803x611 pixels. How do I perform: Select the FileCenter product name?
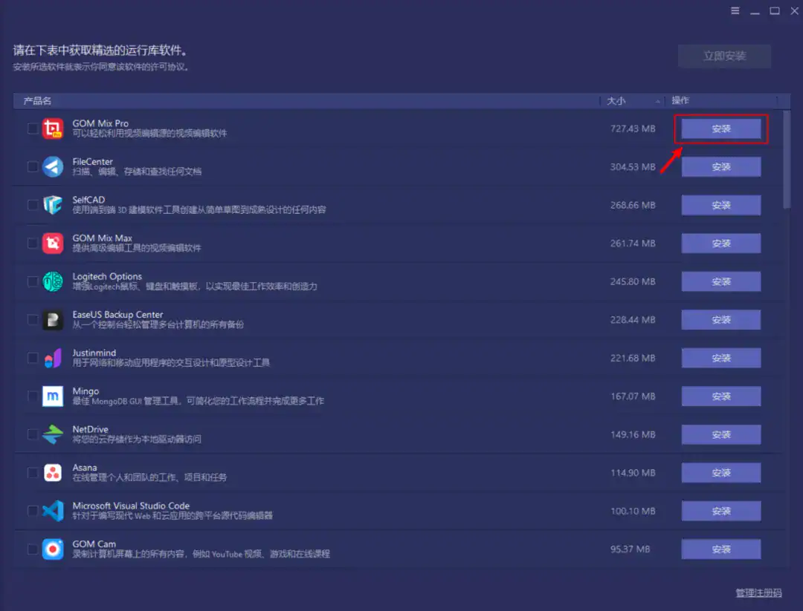tap(92, 162)
